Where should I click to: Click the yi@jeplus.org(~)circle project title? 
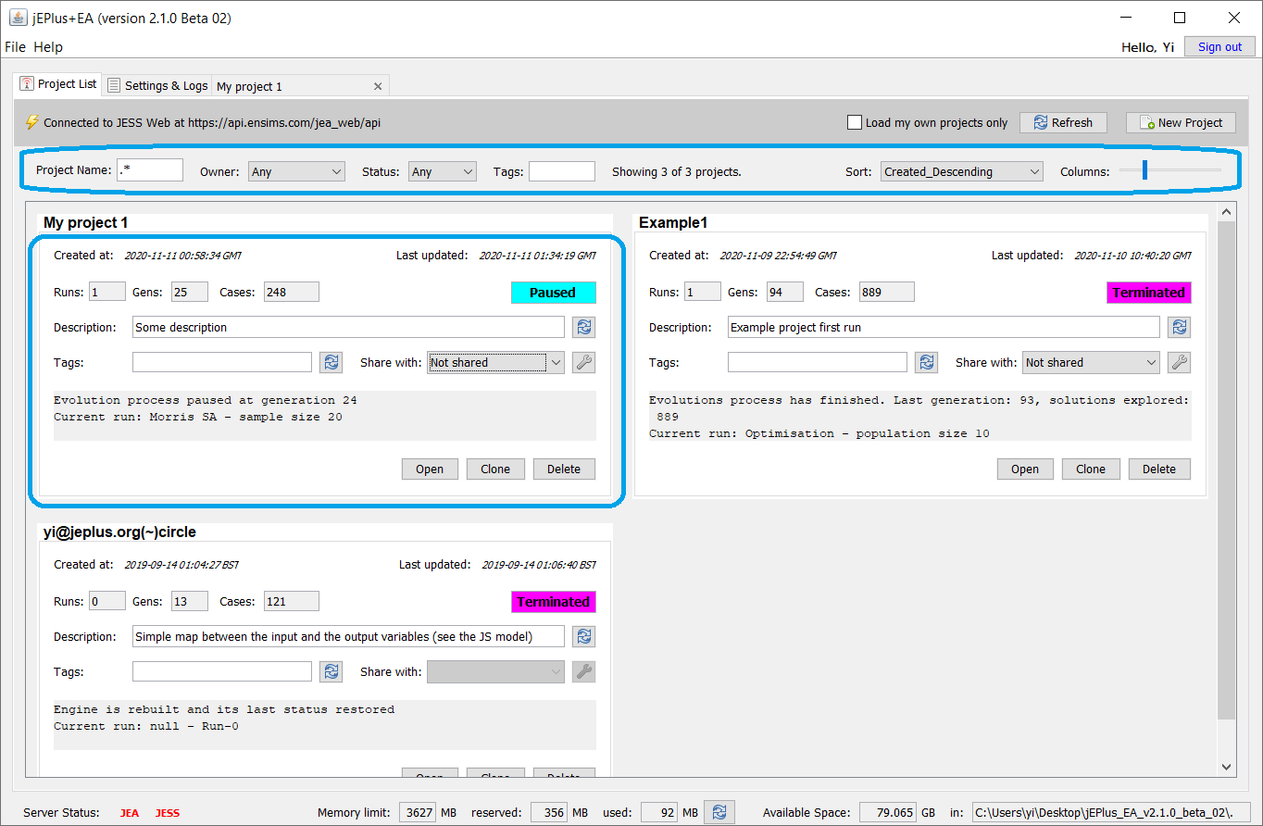[x=119, y=532]
